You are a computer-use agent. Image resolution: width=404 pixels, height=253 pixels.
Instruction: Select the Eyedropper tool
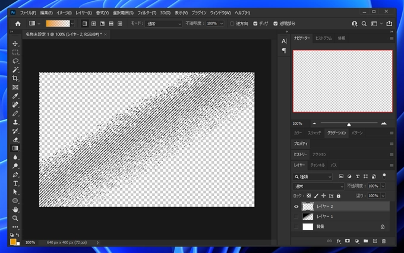[15, 96]
